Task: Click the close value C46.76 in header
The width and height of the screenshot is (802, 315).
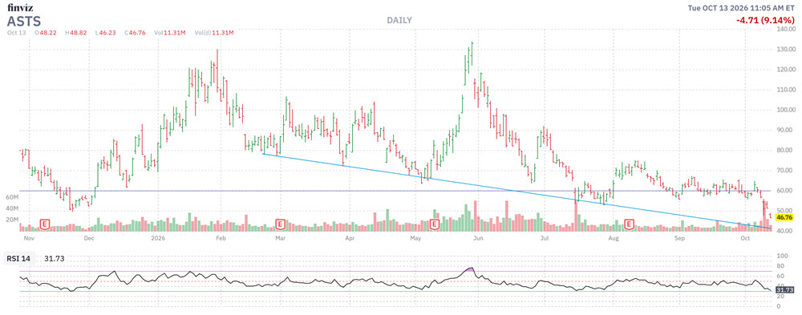Action: (135, 33)
